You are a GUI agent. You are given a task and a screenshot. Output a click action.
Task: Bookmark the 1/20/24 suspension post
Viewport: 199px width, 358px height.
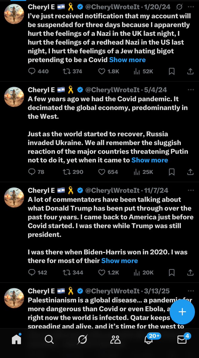[x=172, y=71]
